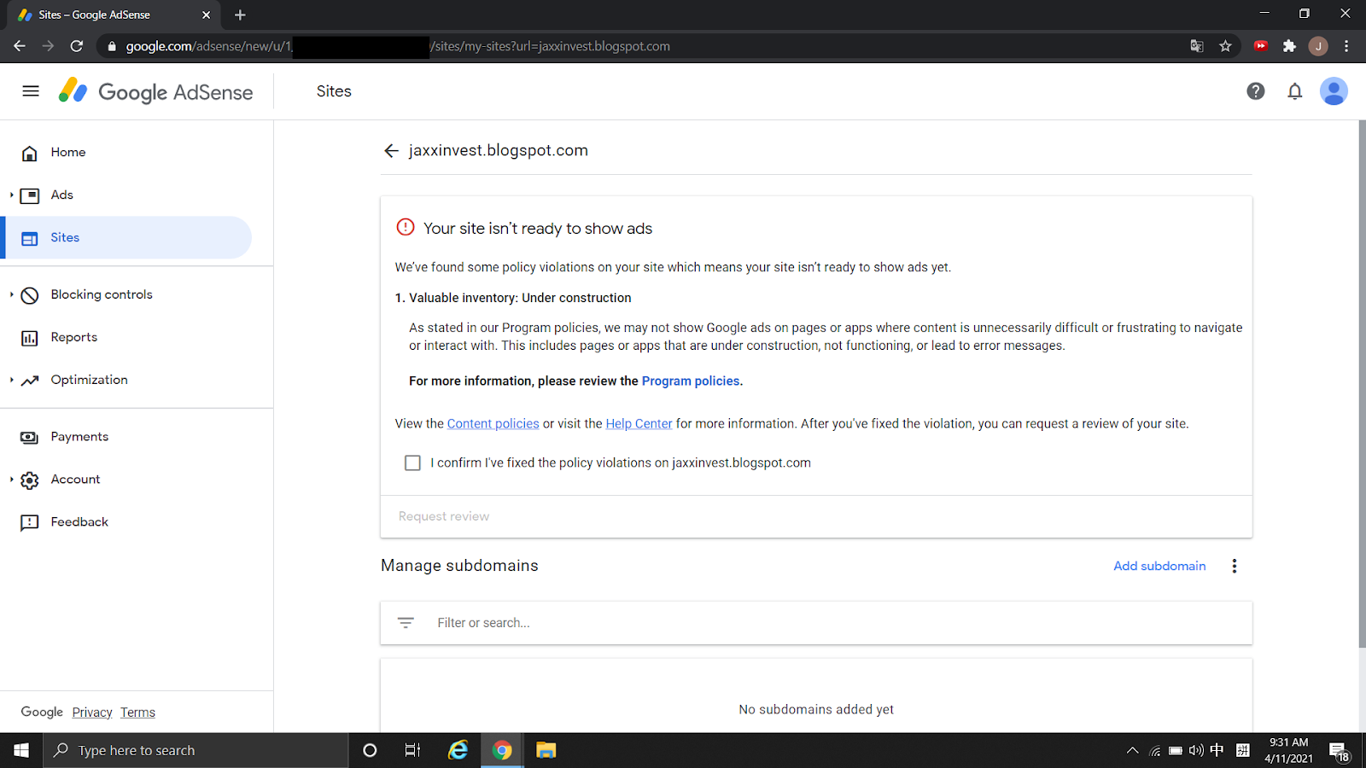Click the page vertical scrollbar
Screen dimensions: 1366x768
point(1362,384)
